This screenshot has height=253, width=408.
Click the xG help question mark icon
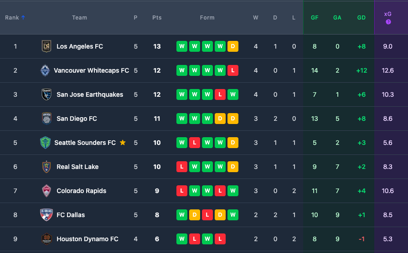tap(388, 22)
